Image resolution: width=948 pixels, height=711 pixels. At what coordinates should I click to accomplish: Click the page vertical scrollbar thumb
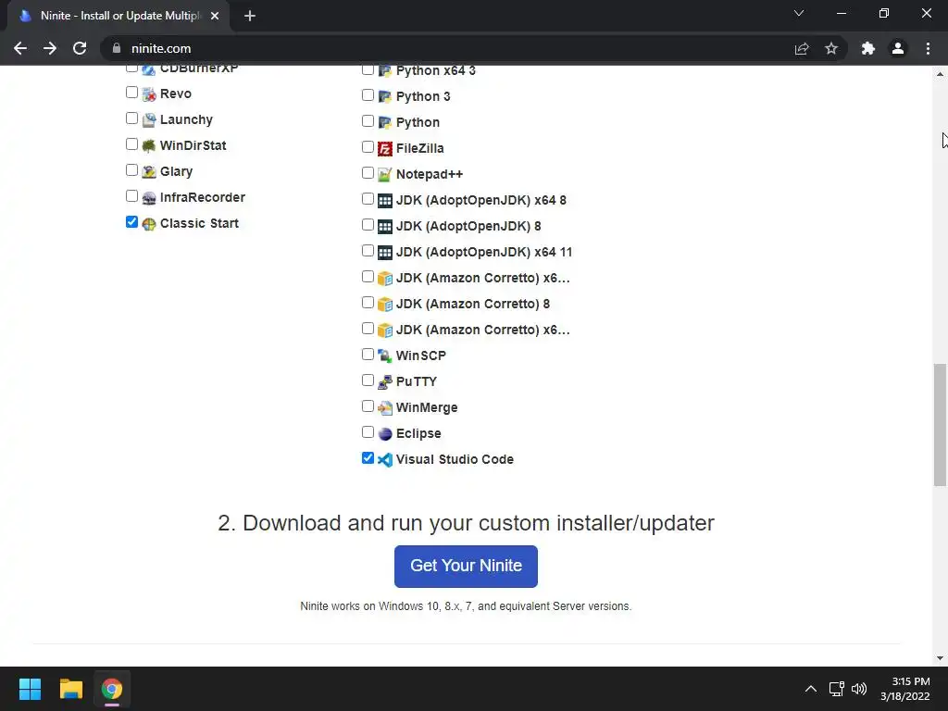tap(940, 424)
